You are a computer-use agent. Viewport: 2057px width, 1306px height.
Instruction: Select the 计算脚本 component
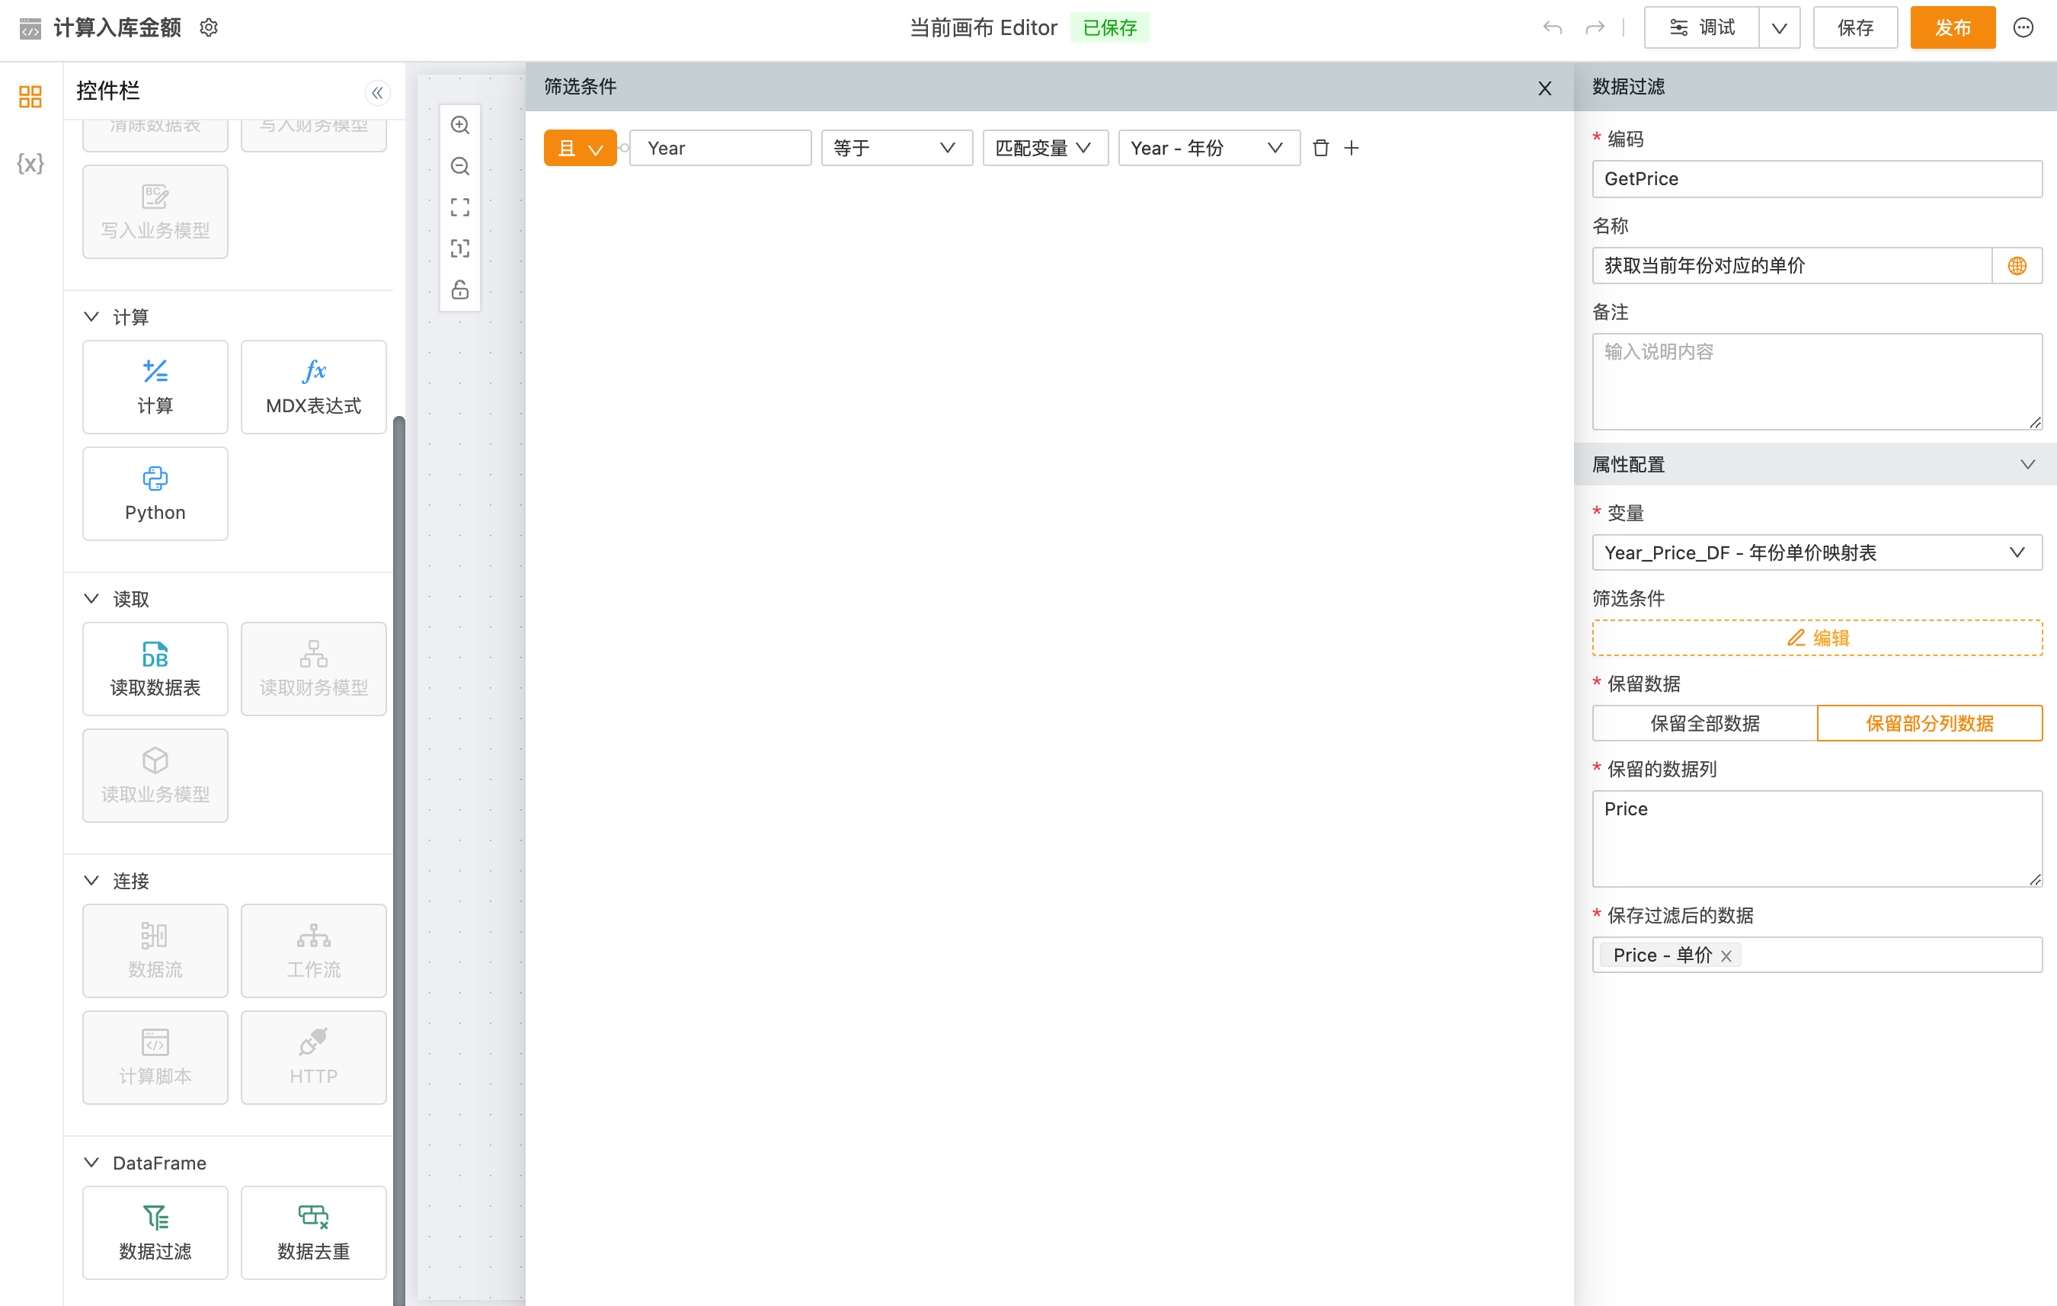click(x=155, y=1058)
